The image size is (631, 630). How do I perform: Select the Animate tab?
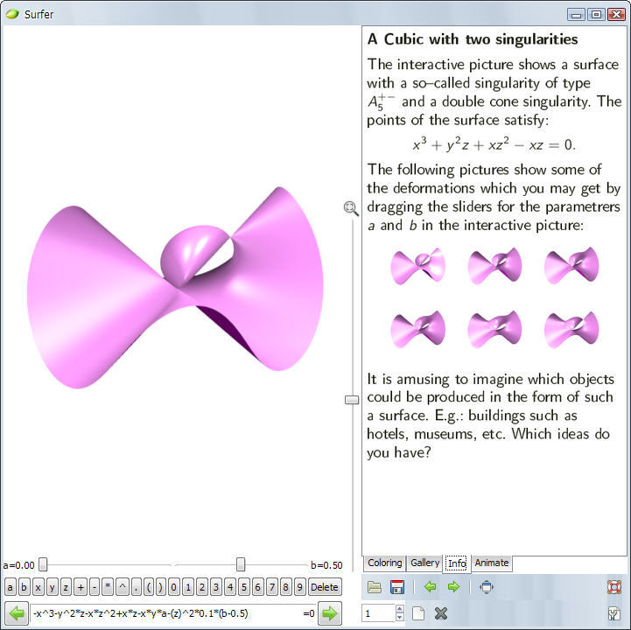click(492, 563)
